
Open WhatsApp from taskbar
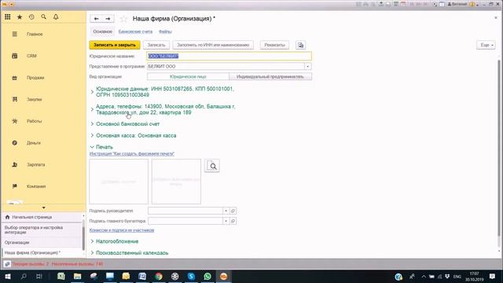click(x=207, y=276)
